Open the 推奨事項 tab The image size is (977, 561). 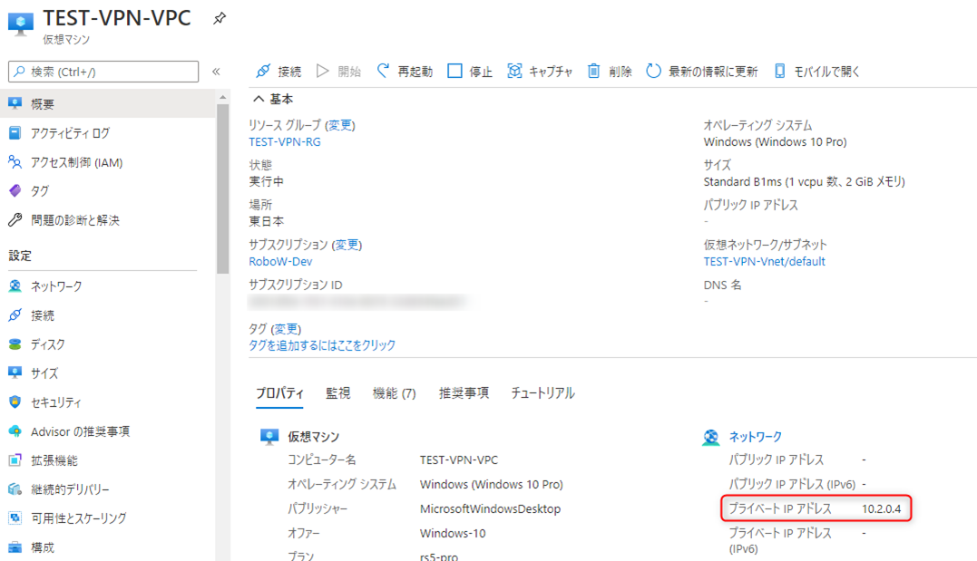click(x=464, y=393)
